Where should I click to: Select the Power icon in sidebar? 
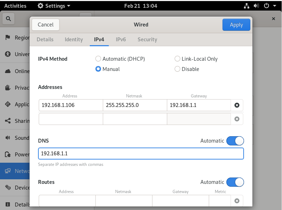(8, 154)
